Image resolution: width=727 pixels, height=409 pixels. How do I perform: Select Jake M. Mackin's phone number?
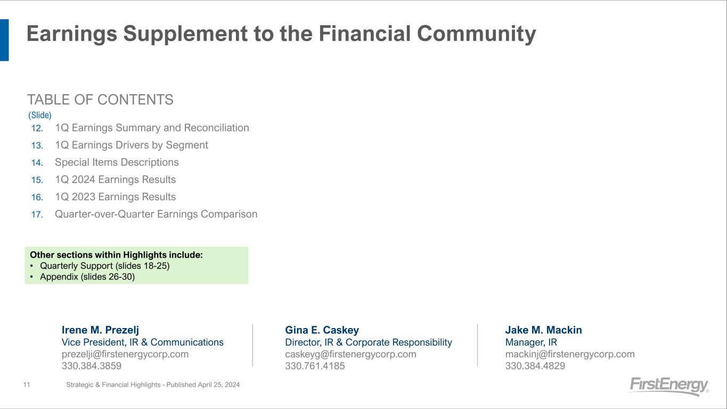[535, 366]
